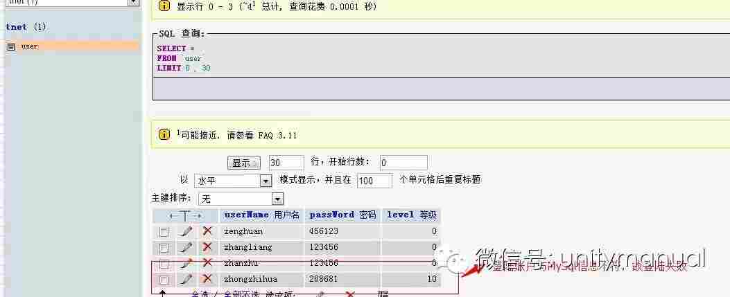Tick the checkbox for zhongzhihua row
This screenshot has height=297, width=730.
coord(164,279)
